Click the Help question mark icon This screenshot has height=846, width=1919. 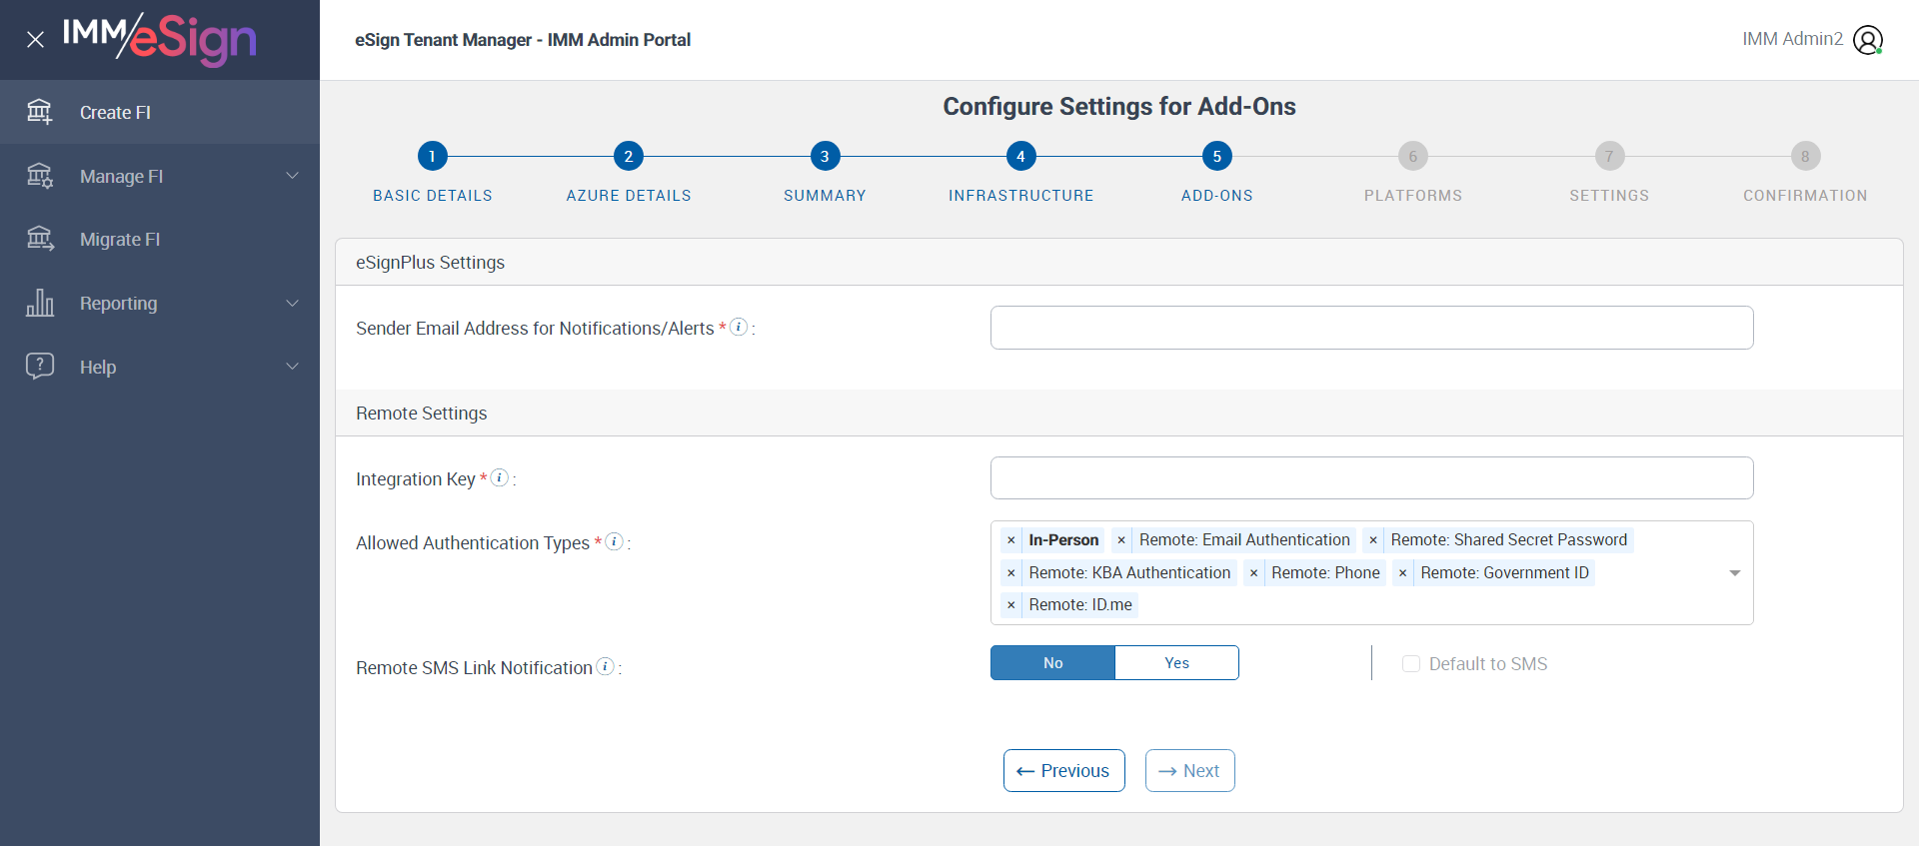(40, 366)
